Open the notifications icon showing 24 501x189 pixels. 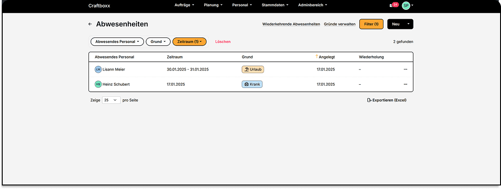394,5
